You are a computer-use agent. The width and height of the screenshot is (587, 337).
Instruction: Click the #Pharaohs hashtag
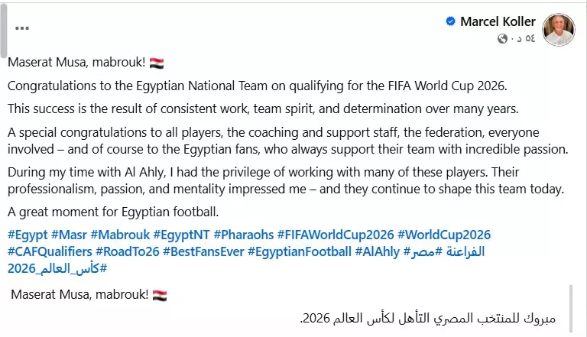pyautogui.click(x=243, y=235)
